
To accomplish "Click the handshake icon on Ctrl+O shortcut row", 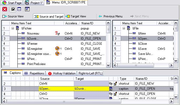I will point(111,94).
